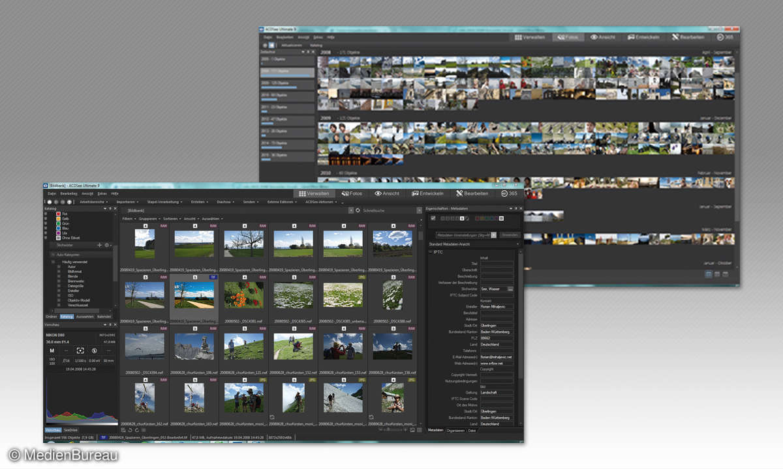Toggle the Grün color label checkbox

click(x=46, y=223)
